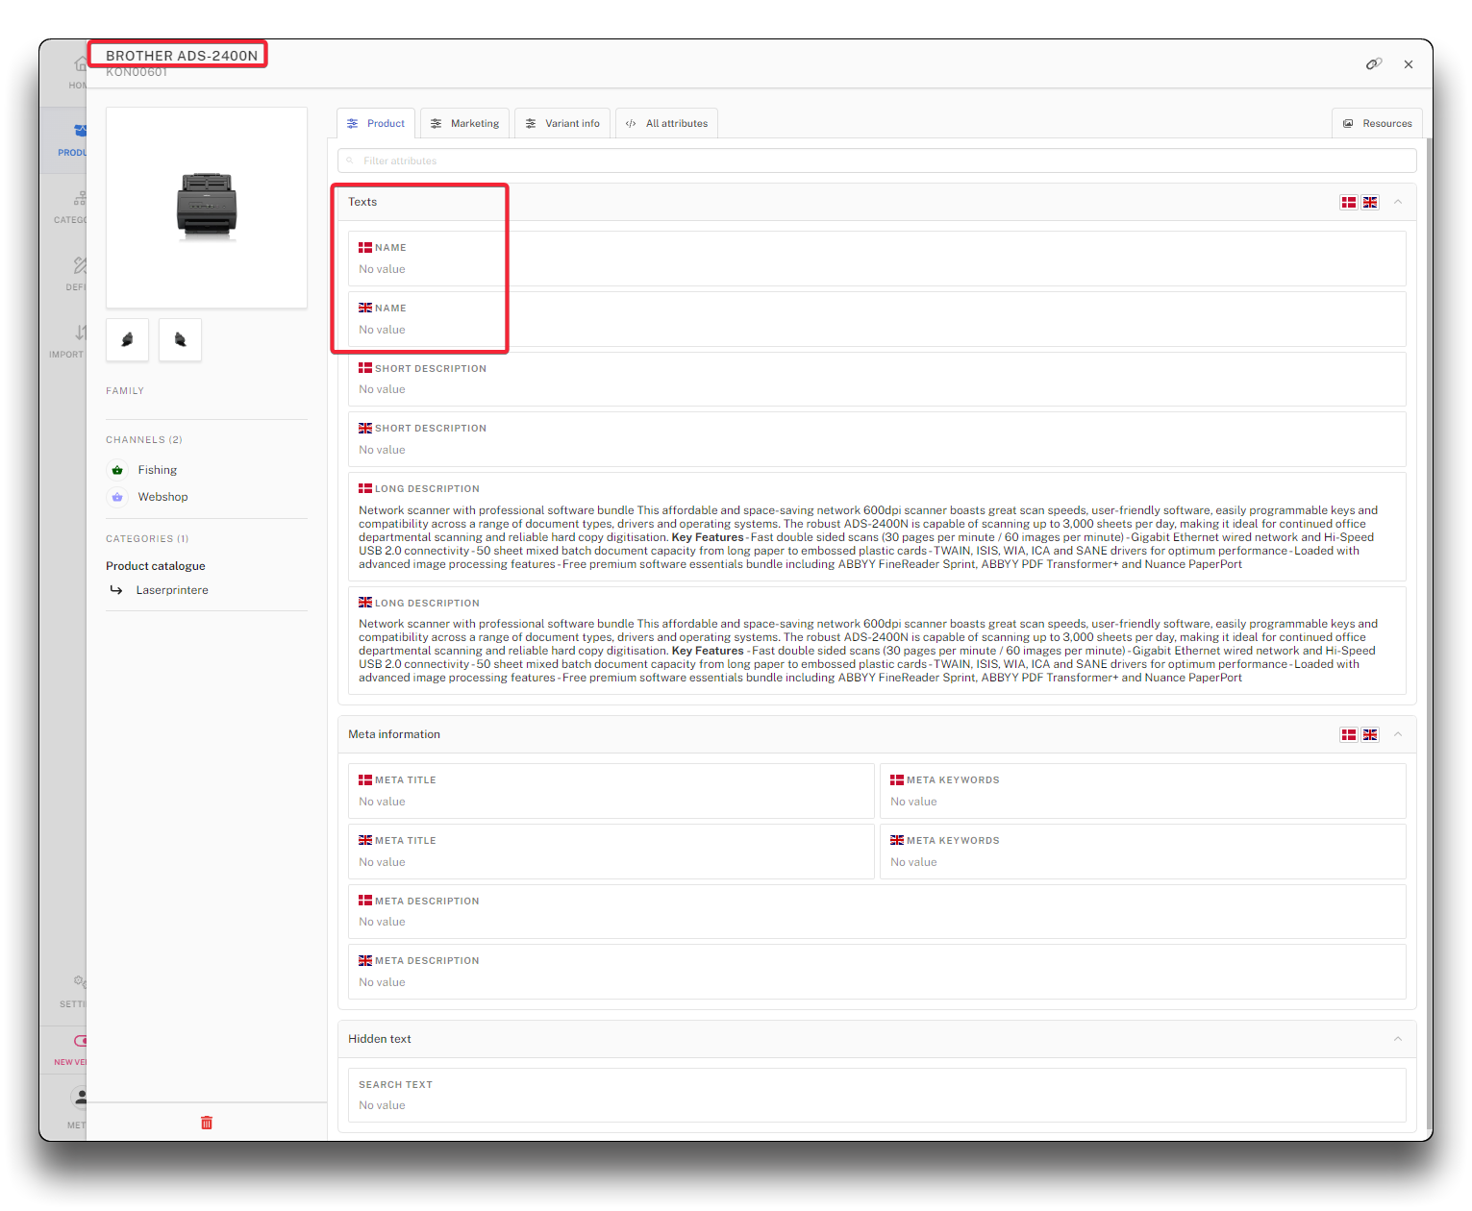Open the Categories sidebar icon
The height and width of the screenshot is (1211, 1472).
pyautogui.click(x=79, y=199)
